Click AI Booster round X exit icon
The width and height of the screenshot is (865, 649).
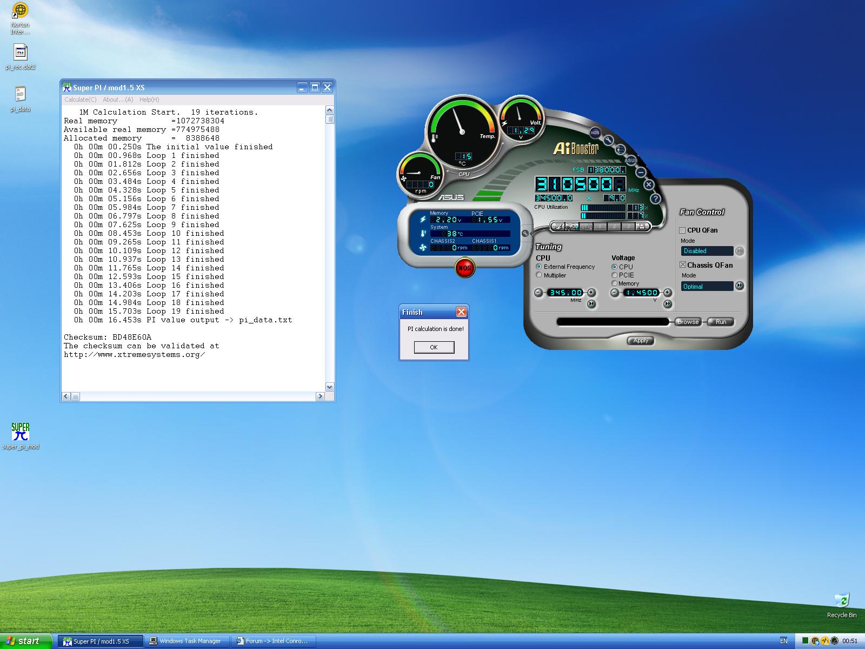coord(649,184)
